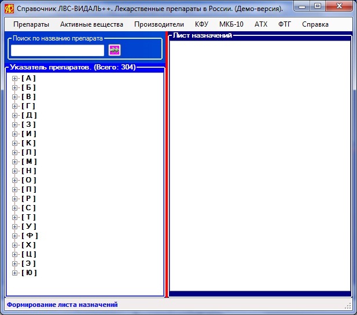Open the Активные вещества menu
This screenshot has width=357, height=315.
coord(91,24)
